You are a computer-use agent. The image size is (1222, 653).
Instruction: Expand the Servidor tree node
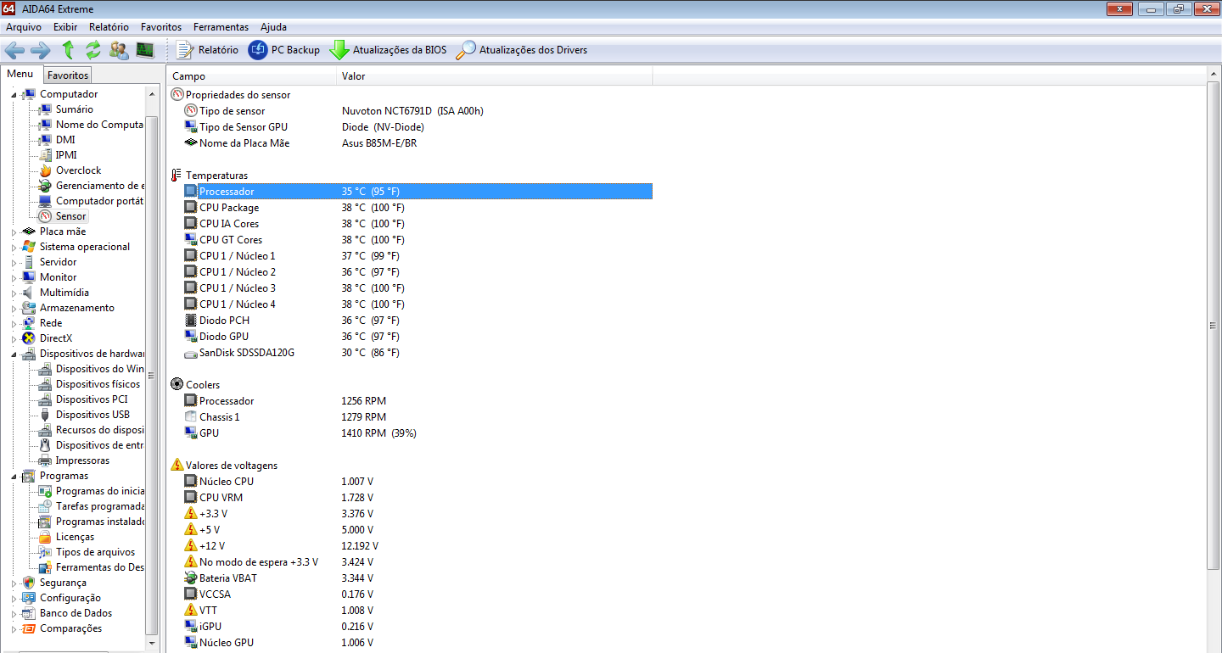pos(14,262)
